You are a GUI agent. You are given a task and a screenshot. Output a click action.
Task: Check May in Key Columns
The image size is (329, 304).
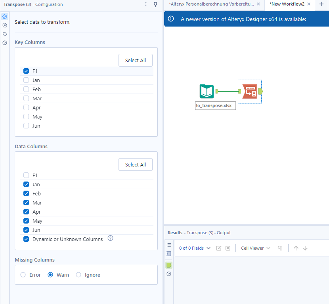tap(26, 117)
